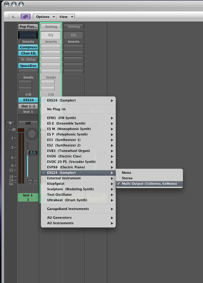This screenshot has height=283, width=203.
Task: Expand External Instrument submenu
Action: (x=78, y=178)
